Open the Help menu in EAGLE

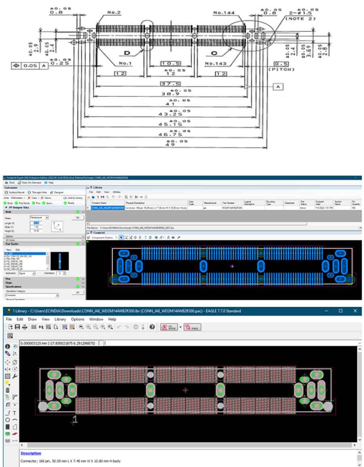point(112,319)
